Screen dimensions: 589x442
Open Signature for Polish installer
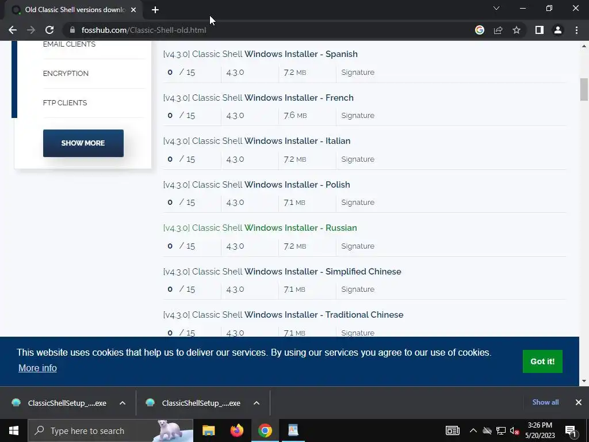[358, 202]
